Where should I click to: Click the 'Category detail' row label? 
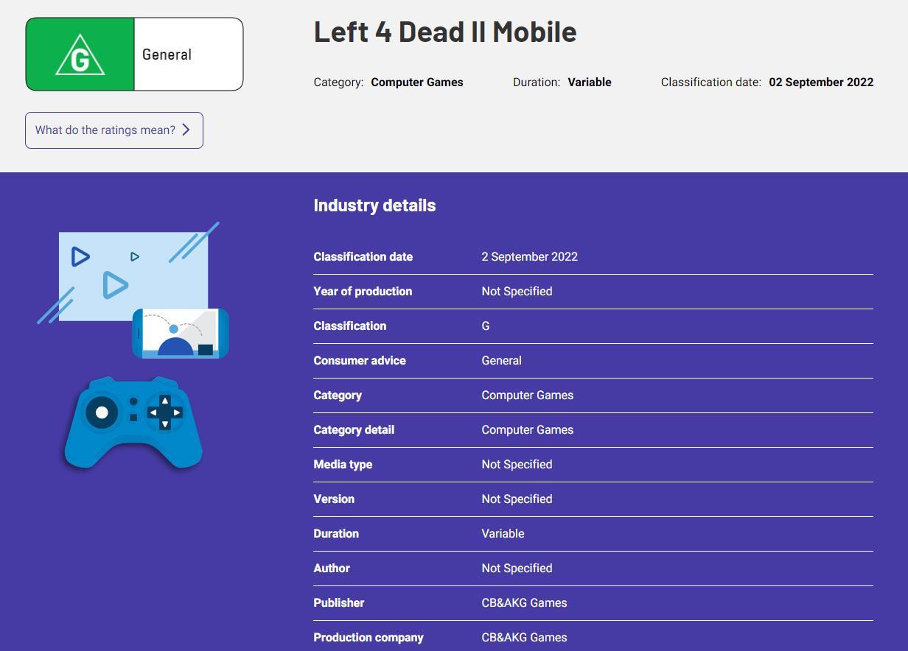354,430
